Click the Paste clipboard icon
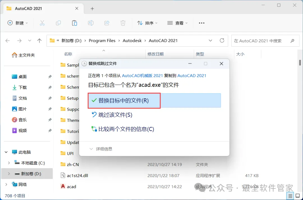Image resolution: width=303 pixels, height=200 pixels. tap(74, 23)
